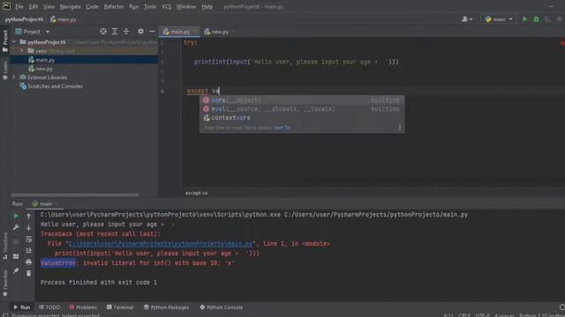Toggle Structure sidebar tool button
The width and height of the screenshot is (565, 317).
(x=5, y=246)
